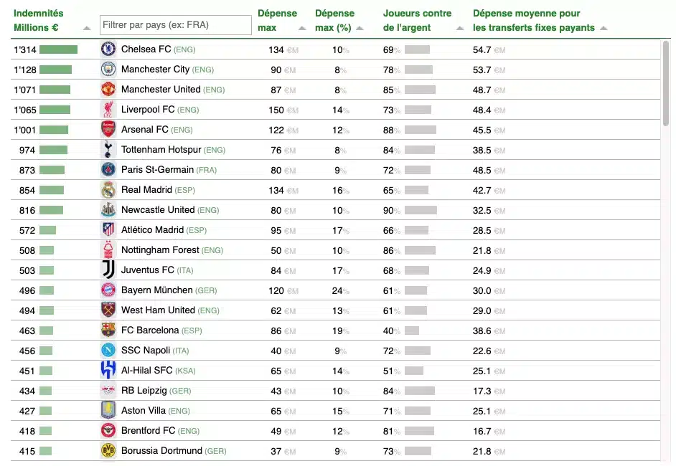The height and width of the screenshot is (466, 676).
Task: Click the Borussia Dortmund BVB logo
Action: coord(108,450)
